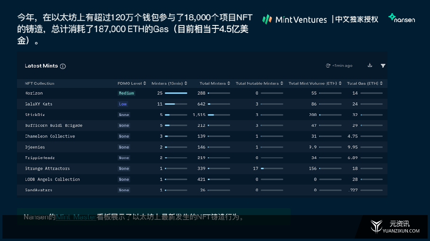Download the Latest Mints table
This screenshot has width=430, height=241.
[x=370, y=65]
